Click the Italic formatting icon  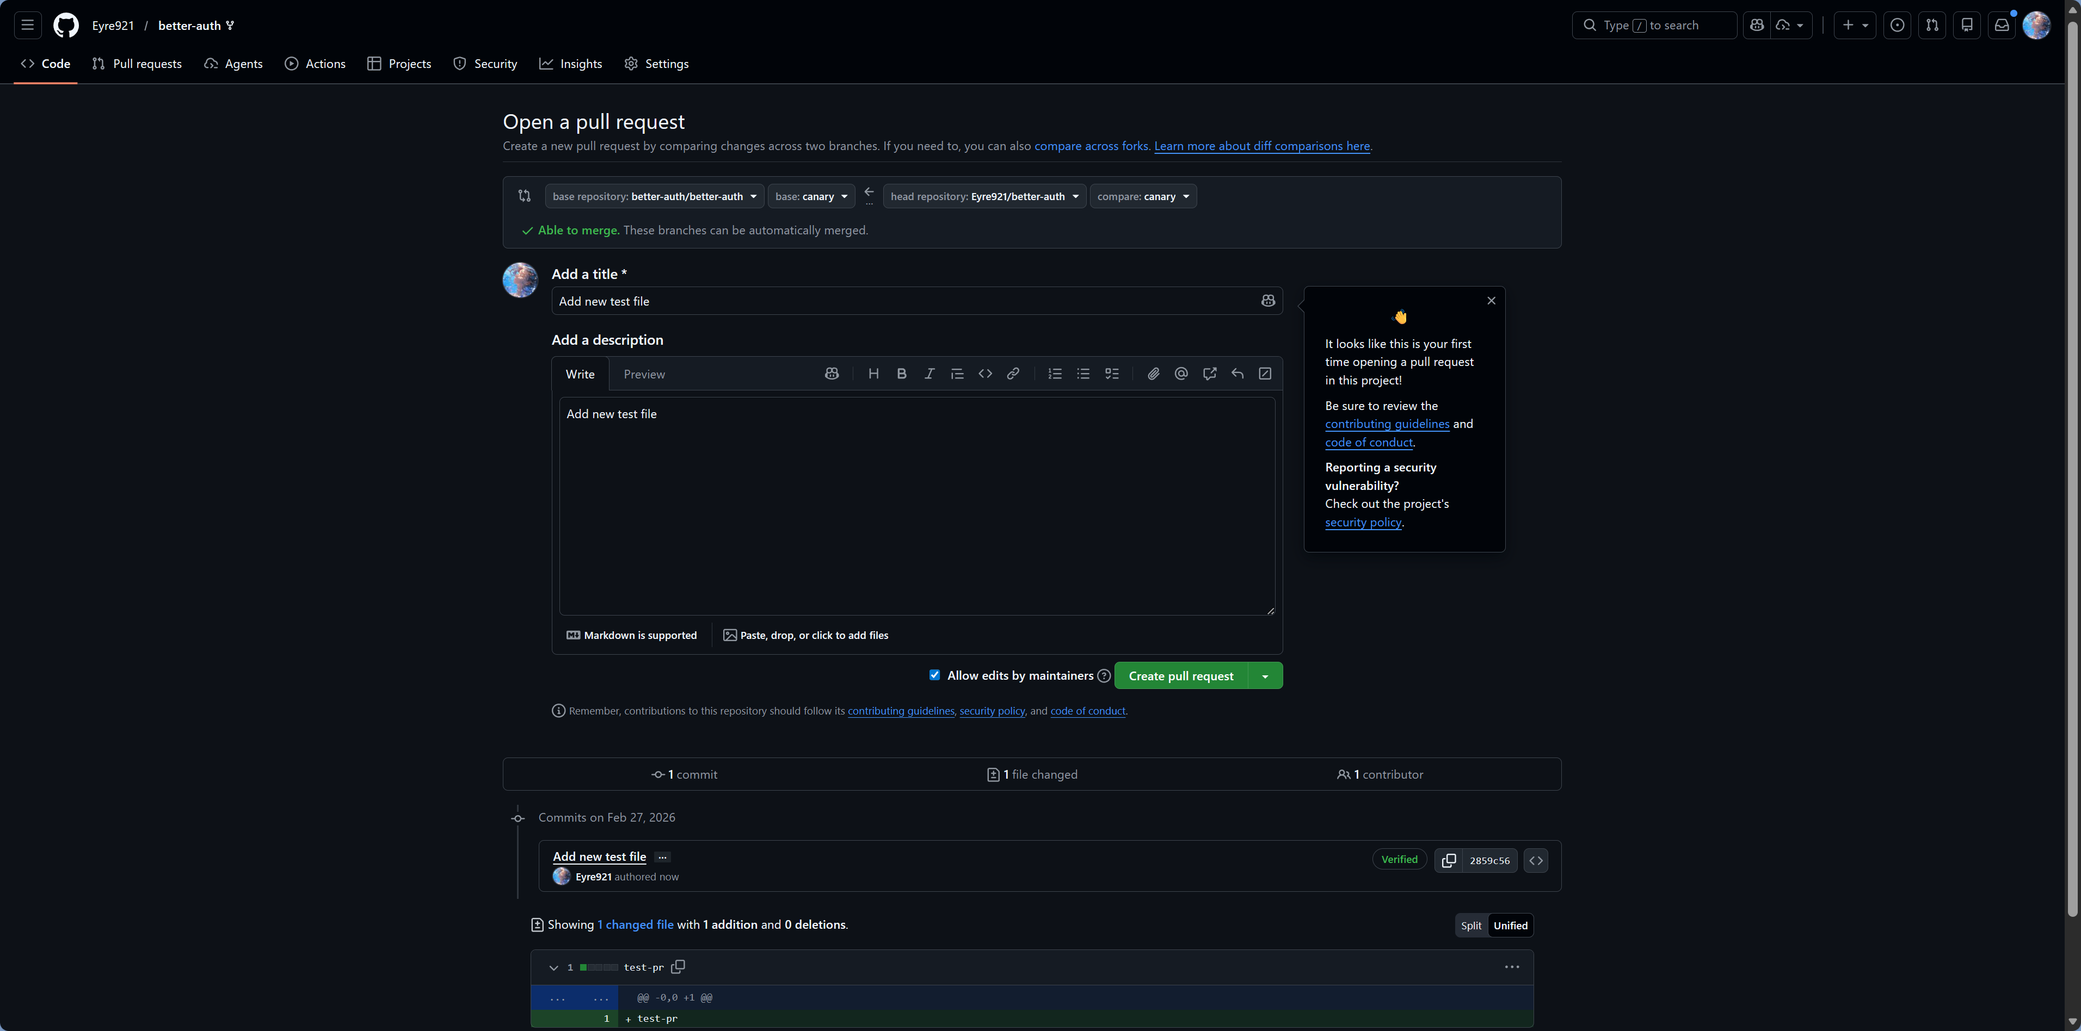929,374
